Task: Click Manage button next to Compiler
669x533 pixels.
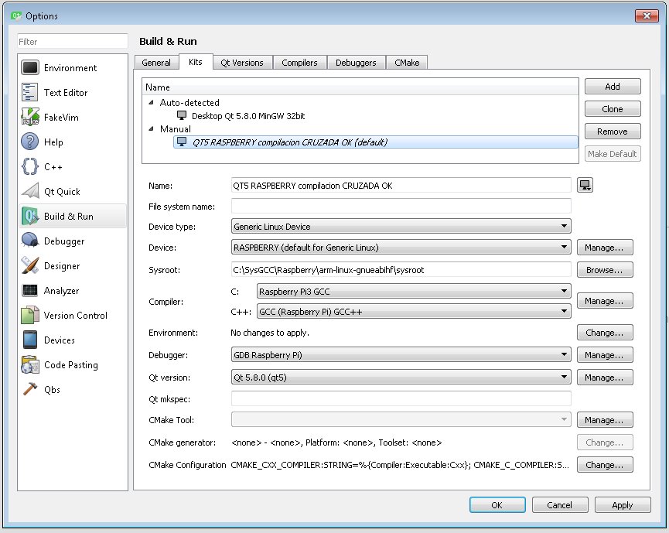Action: tap(605, 301)
